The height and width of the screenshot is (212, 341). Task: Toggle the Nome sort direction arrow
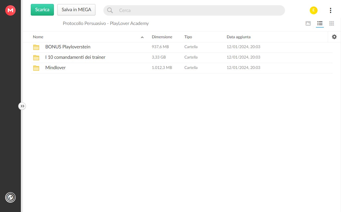(x=142, y=37)
